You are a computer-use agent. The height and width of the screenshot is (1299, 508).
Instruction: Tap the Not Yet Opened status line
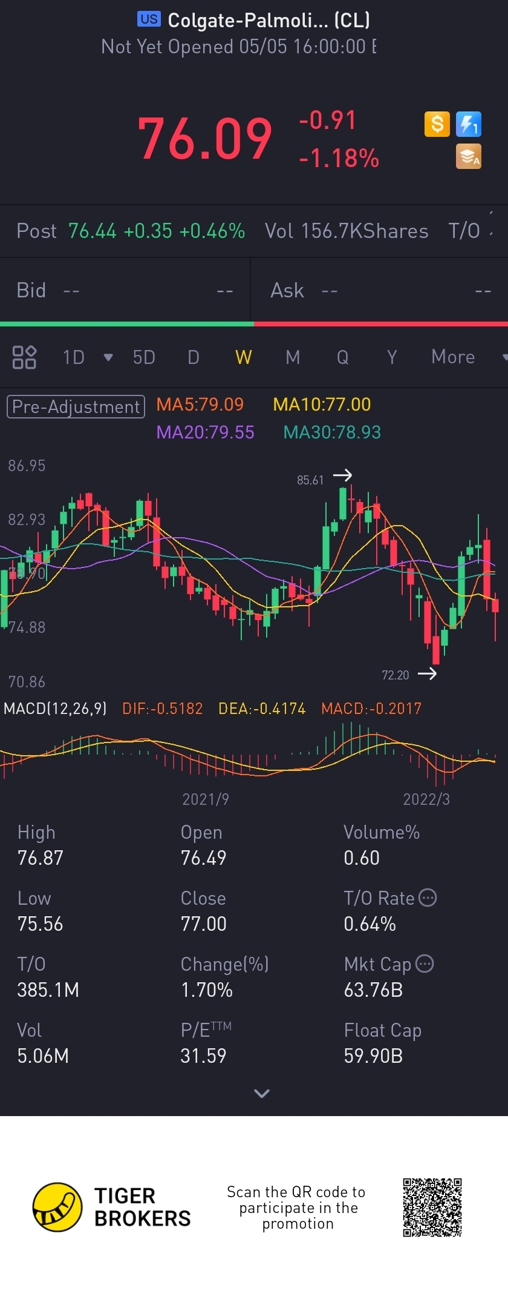pos(239,47)
